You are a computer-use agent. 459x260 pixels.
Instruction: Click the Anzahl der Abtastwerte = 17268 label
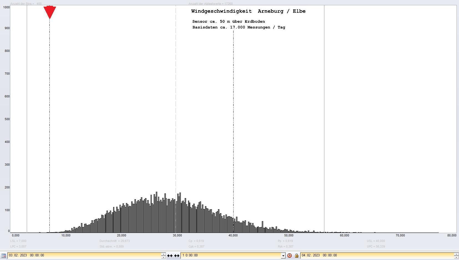coord(211,4)
